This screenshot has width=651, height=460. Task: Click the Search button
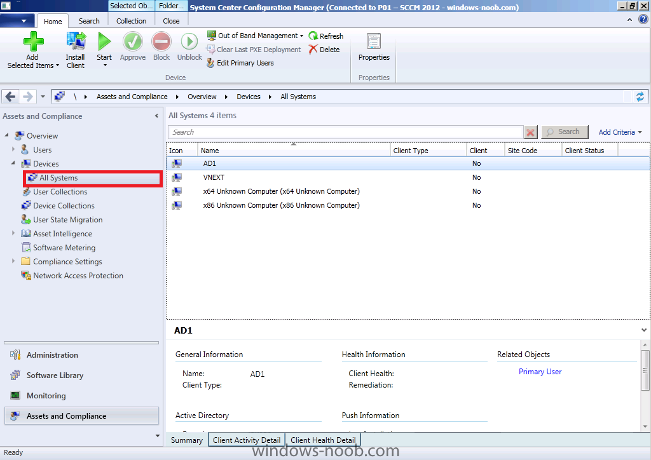point(565,132)
